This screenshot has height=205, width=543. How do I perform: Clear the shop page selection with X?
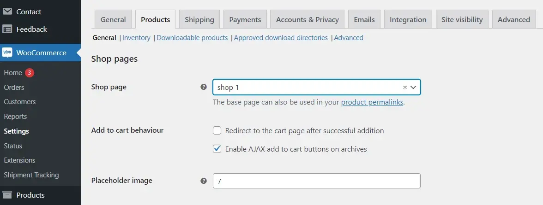pyautogui.click(x=405, y=87)
